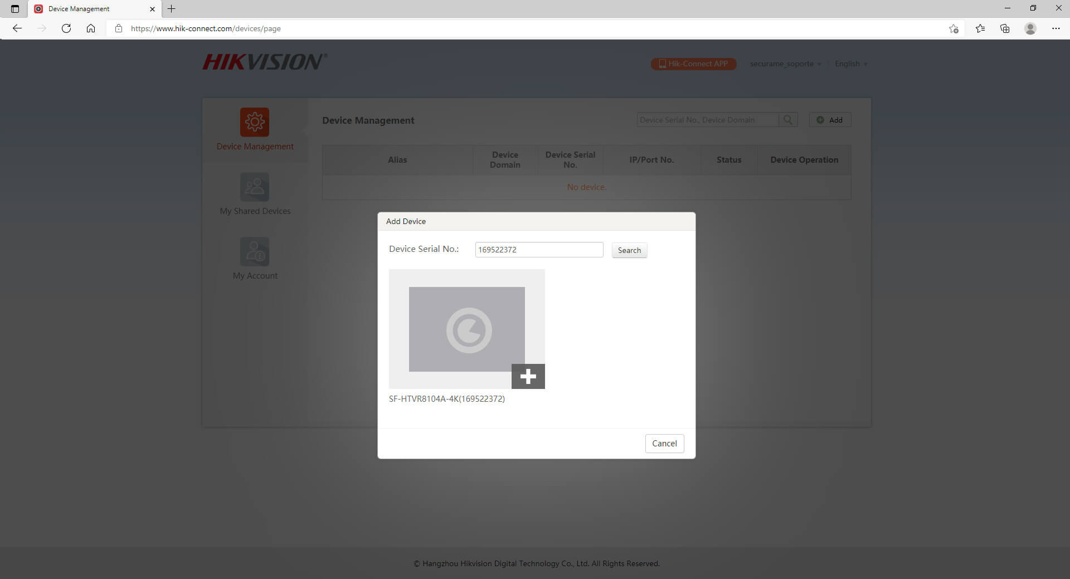Open browser collections
The width and height of the screenshot is (1070, 579).
coord(1005,28)
